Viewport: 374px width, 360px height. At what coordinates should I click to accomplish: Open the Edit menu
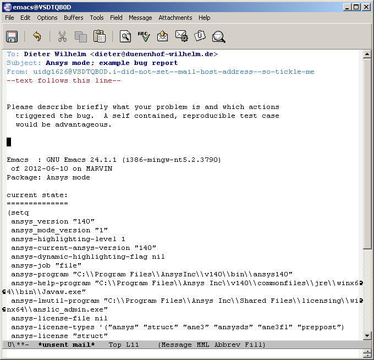tap(25, 18)
